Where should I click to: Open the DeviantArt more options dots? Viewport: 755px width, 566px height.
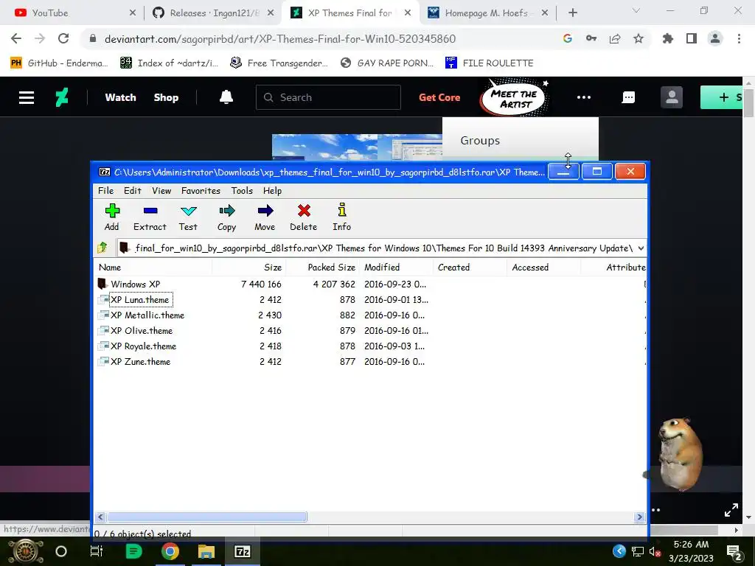coord(584,98)
